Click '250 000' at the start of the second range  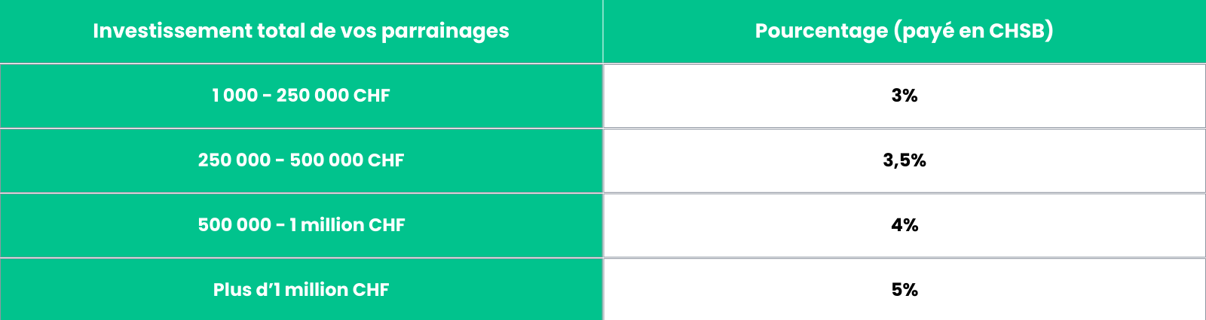[x=234, y=160]
